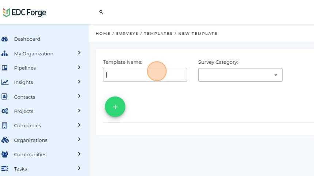
Task: Expand the Pipelines submenu chevron
Action: 79,67
